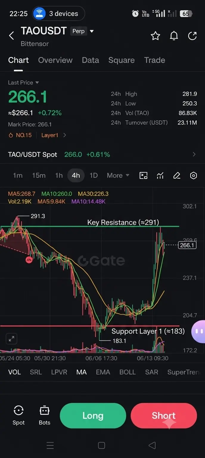
Task: Open the Layer1 category tag
Action: pos(50,135)
